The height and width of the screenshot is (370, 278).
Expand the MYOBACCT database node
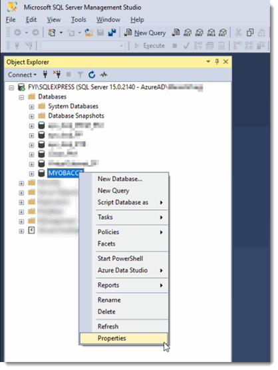[x=31, y=174]
